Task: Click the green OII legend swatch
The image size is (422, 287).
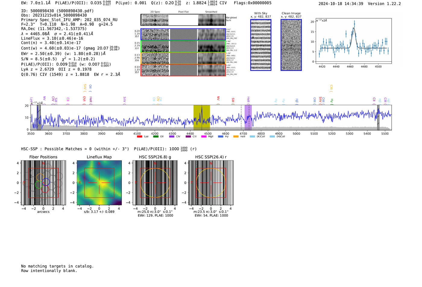Action: pos(156,136)
